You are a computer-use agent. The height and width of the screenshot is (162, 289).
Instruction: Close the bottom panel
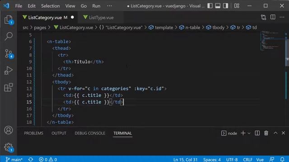click(283, 133)
